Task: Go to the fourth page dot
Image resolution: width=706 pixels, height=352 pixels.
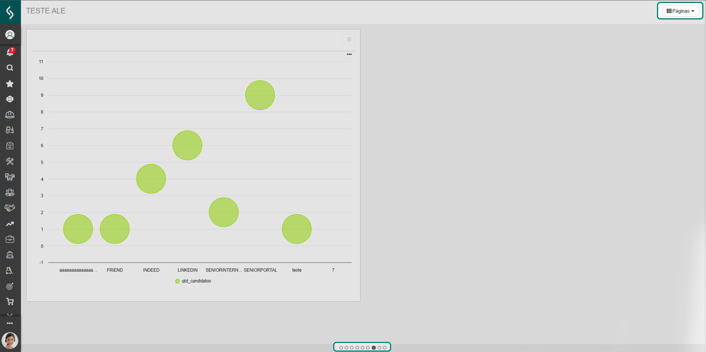Action: [x=357, y=348]
